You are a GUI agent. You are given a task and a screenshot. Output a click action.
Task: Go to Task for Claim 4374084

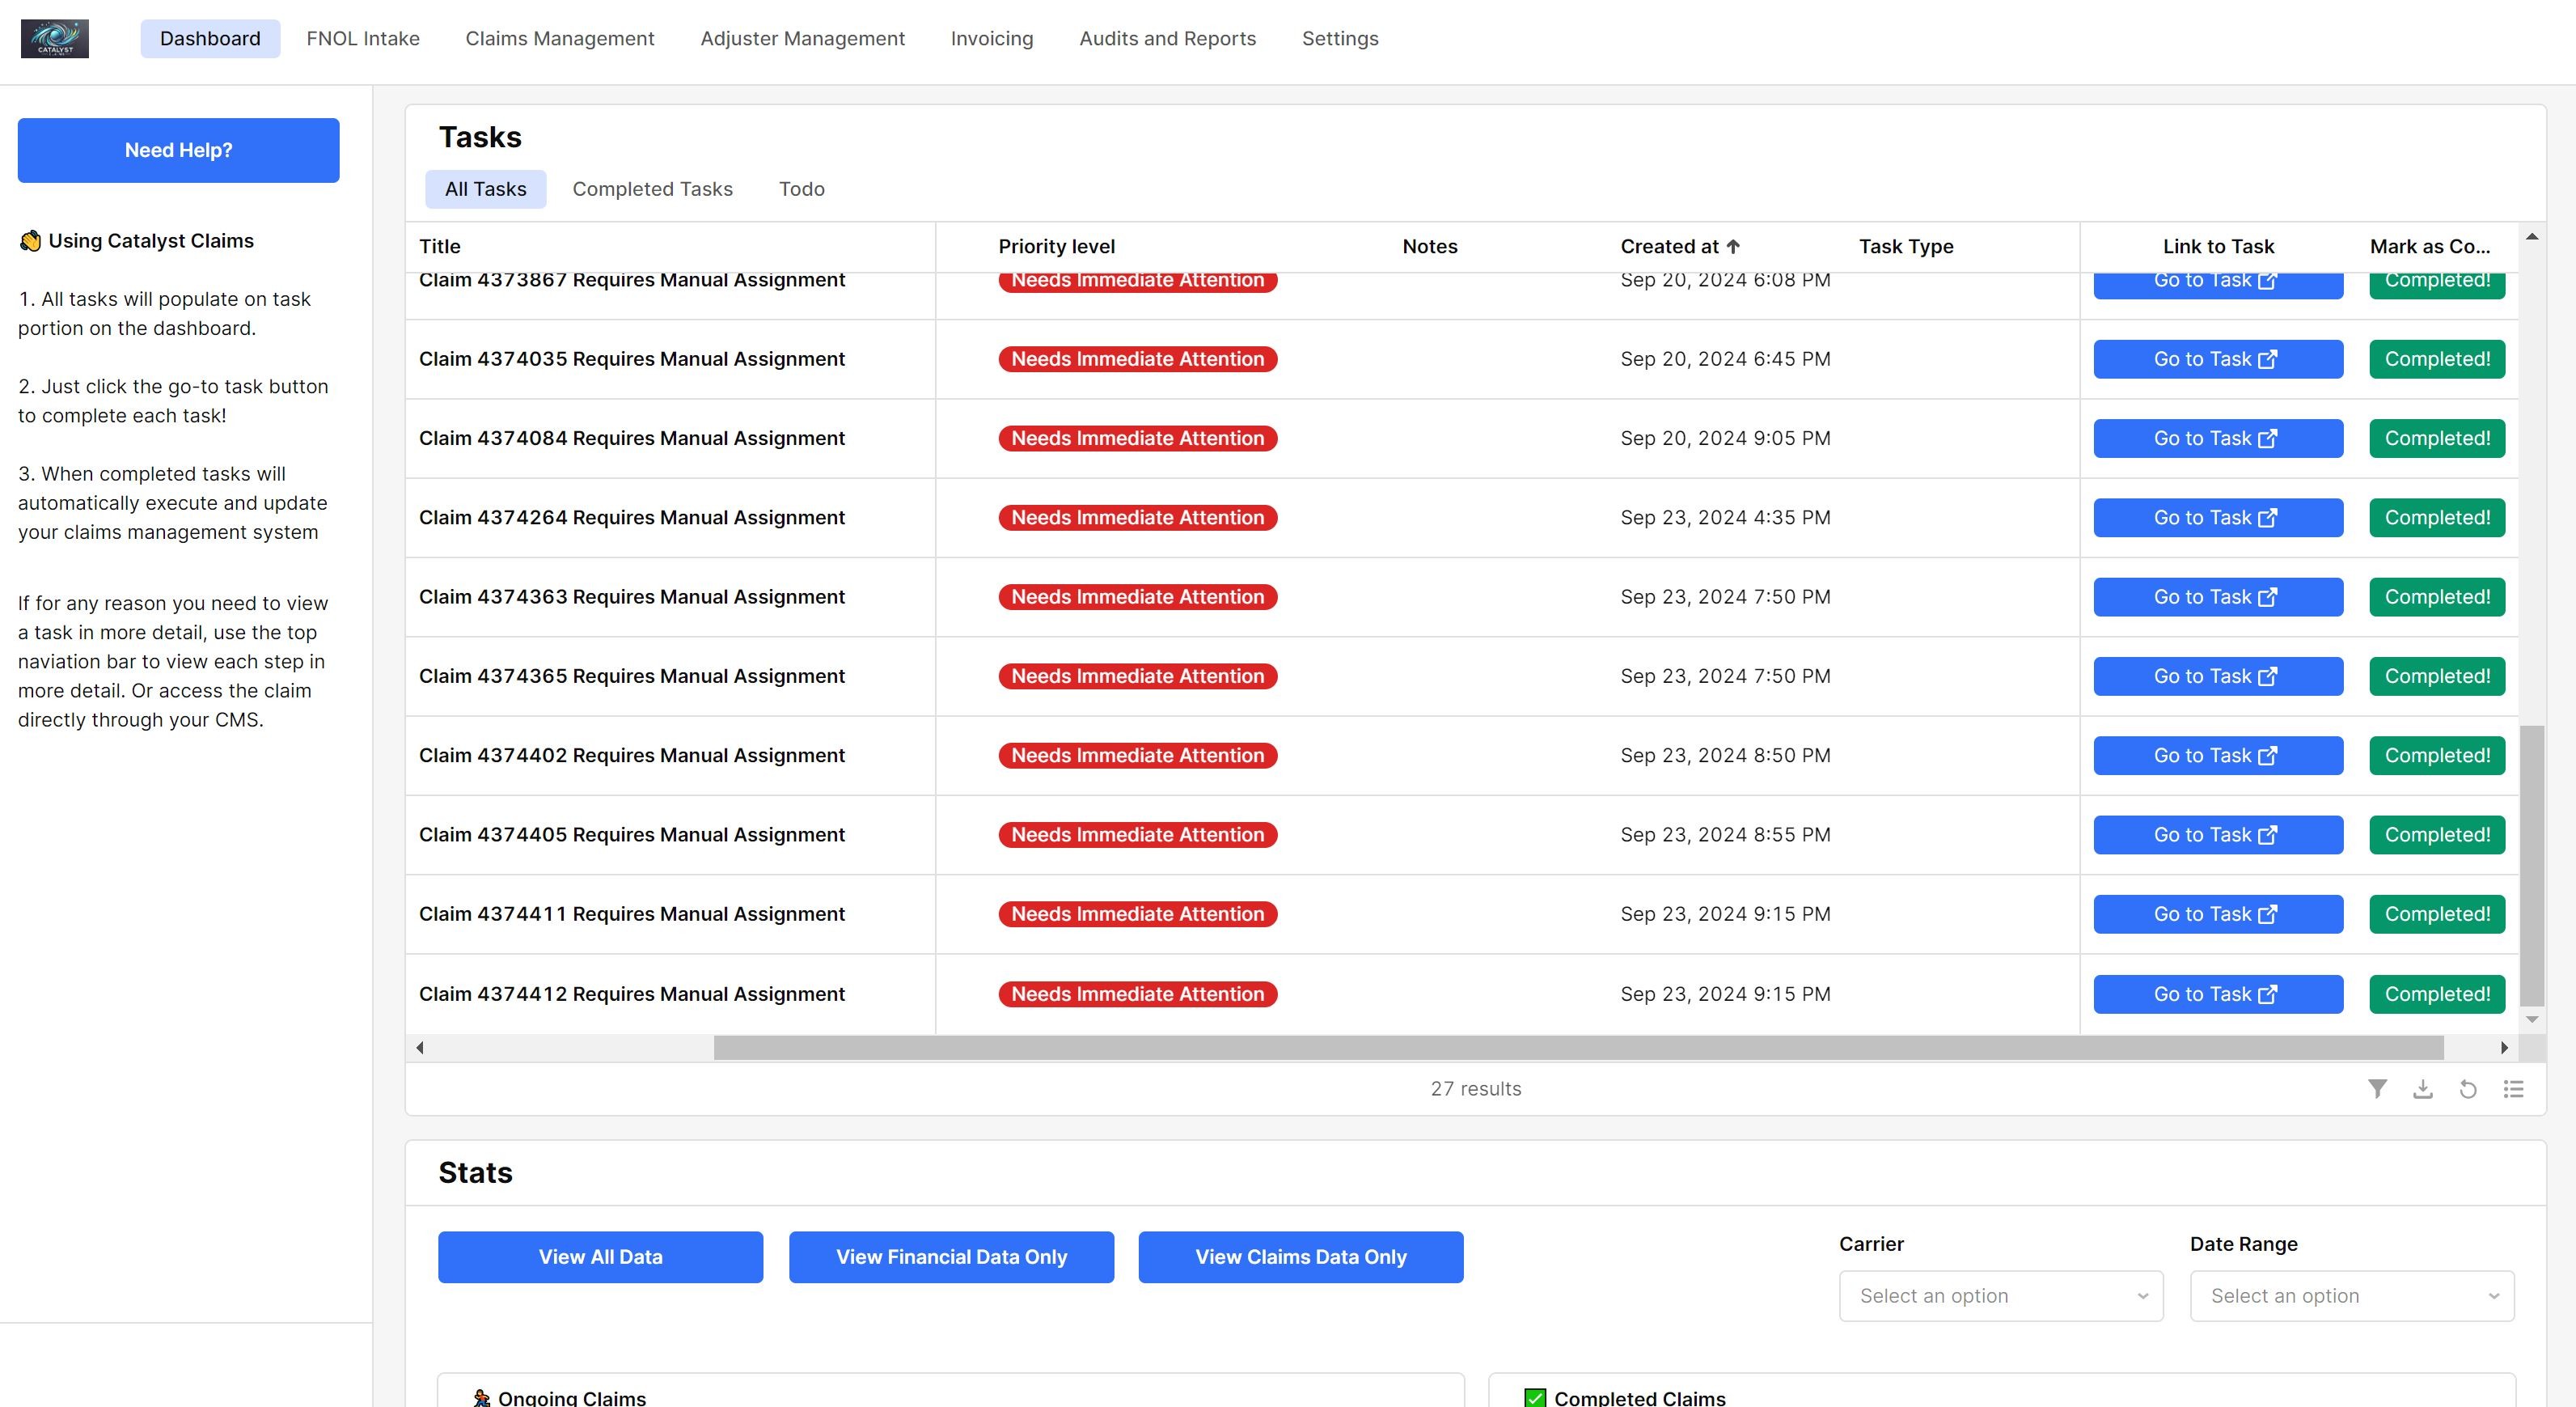pyautogui.click(x=2218, y=439)
